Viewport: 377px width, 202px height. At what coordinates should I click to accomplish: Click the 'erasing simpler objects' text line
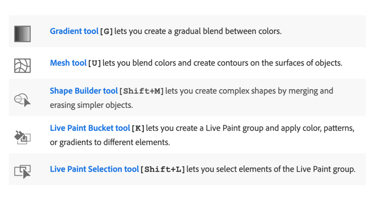click(x=91, y=105)
